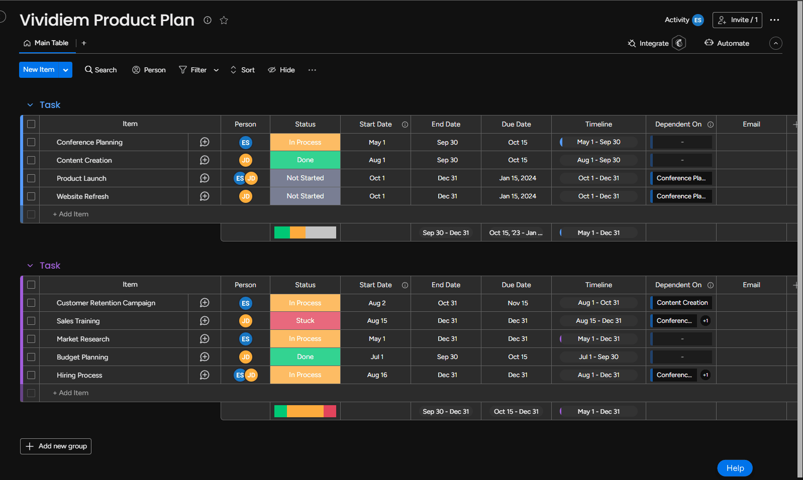The height and width of the screenshot is (480, 803).
Task: Collapse the first blue Task group
Action: 30,105
